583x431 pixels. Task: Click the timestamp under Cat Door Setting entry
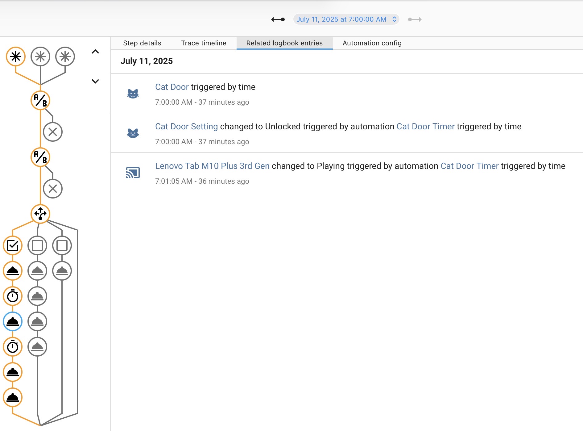(202, 142)
